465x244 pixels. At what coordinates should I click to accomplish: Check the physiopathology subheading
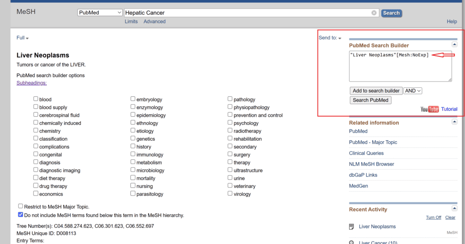point(230,107)
